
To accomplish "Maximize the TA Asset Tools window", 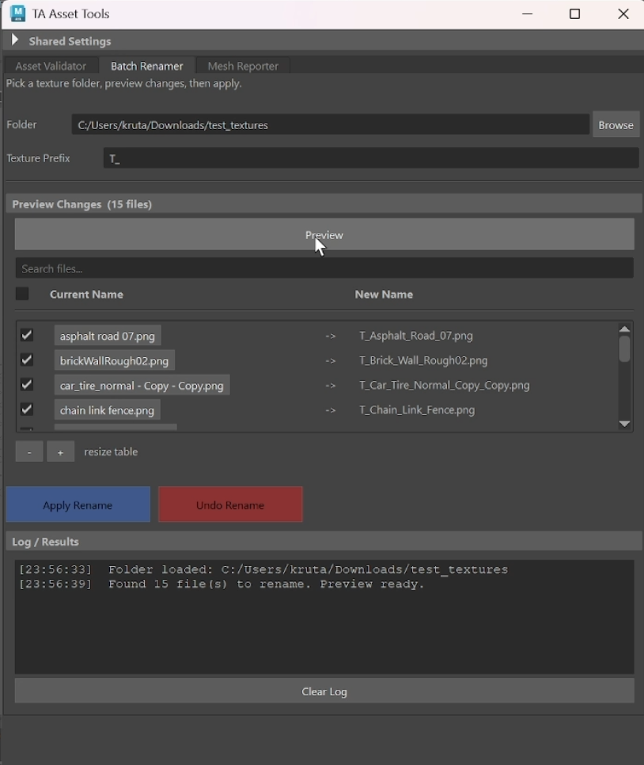I will coord(574,13).
